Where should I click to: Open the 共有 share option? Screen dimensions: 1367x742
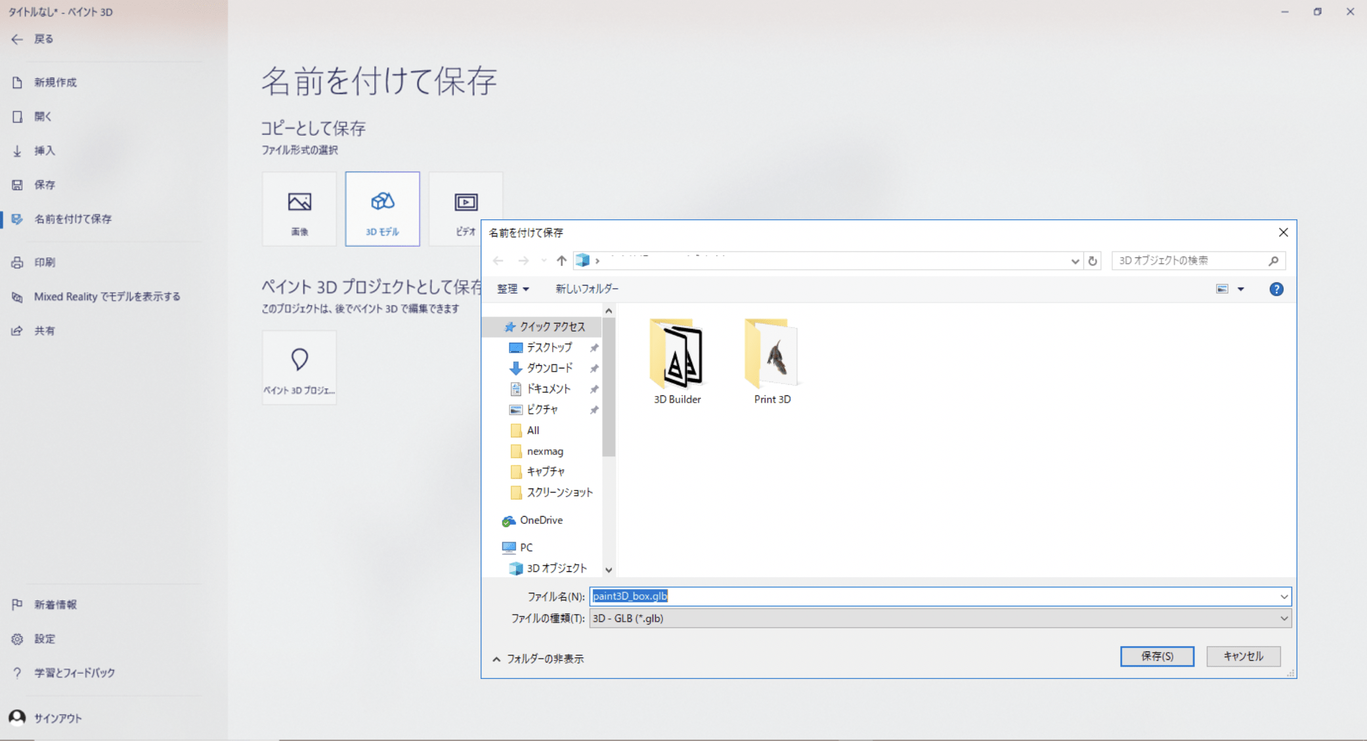(44, 331)
